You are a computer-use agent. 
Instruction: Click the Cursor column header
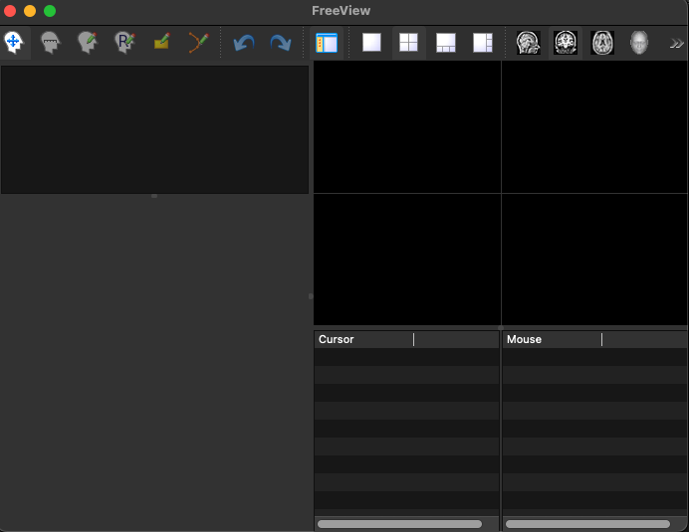(x=364, y=339)
